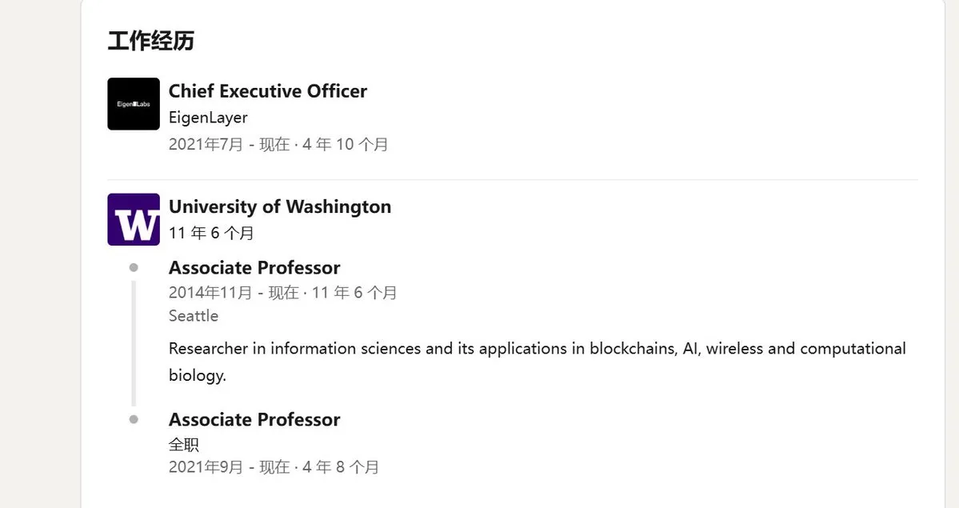Click the word 'biology.' ending the description
The width and height of the screenshot is (959, 508).
(198, 375)
